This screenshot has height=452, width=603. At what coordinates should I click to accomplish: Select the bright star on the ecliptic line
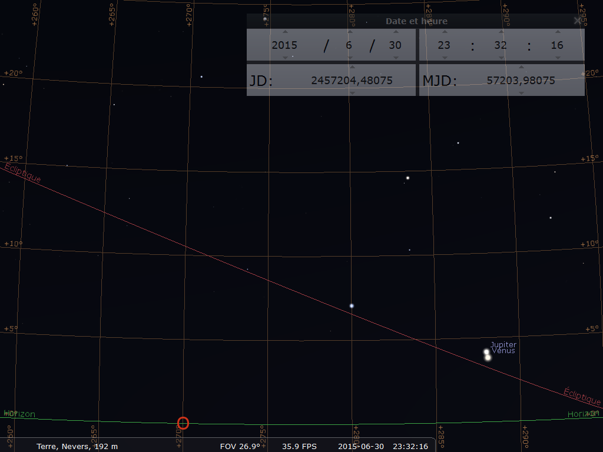(352, 306)
